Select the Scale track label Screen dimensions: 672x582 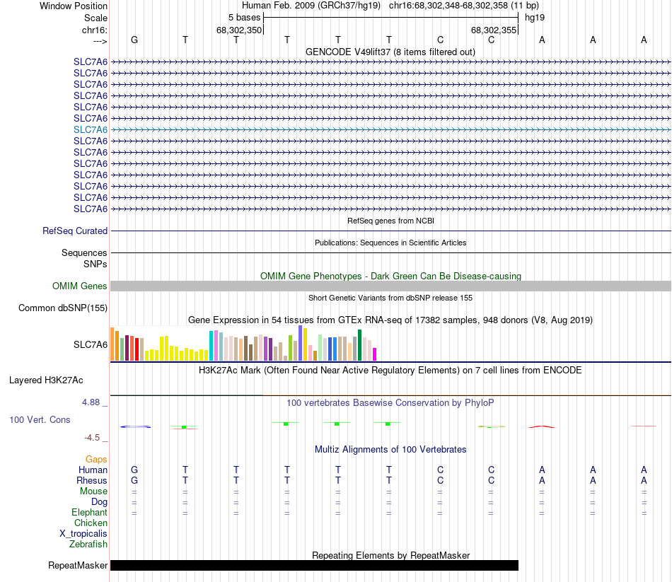tap(95, 18)
